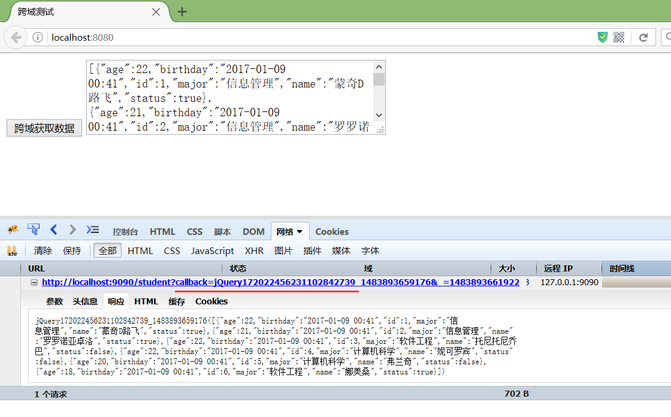671x417 pixels.
Task: Click the browser back arrow button
Action: [16, 38]
